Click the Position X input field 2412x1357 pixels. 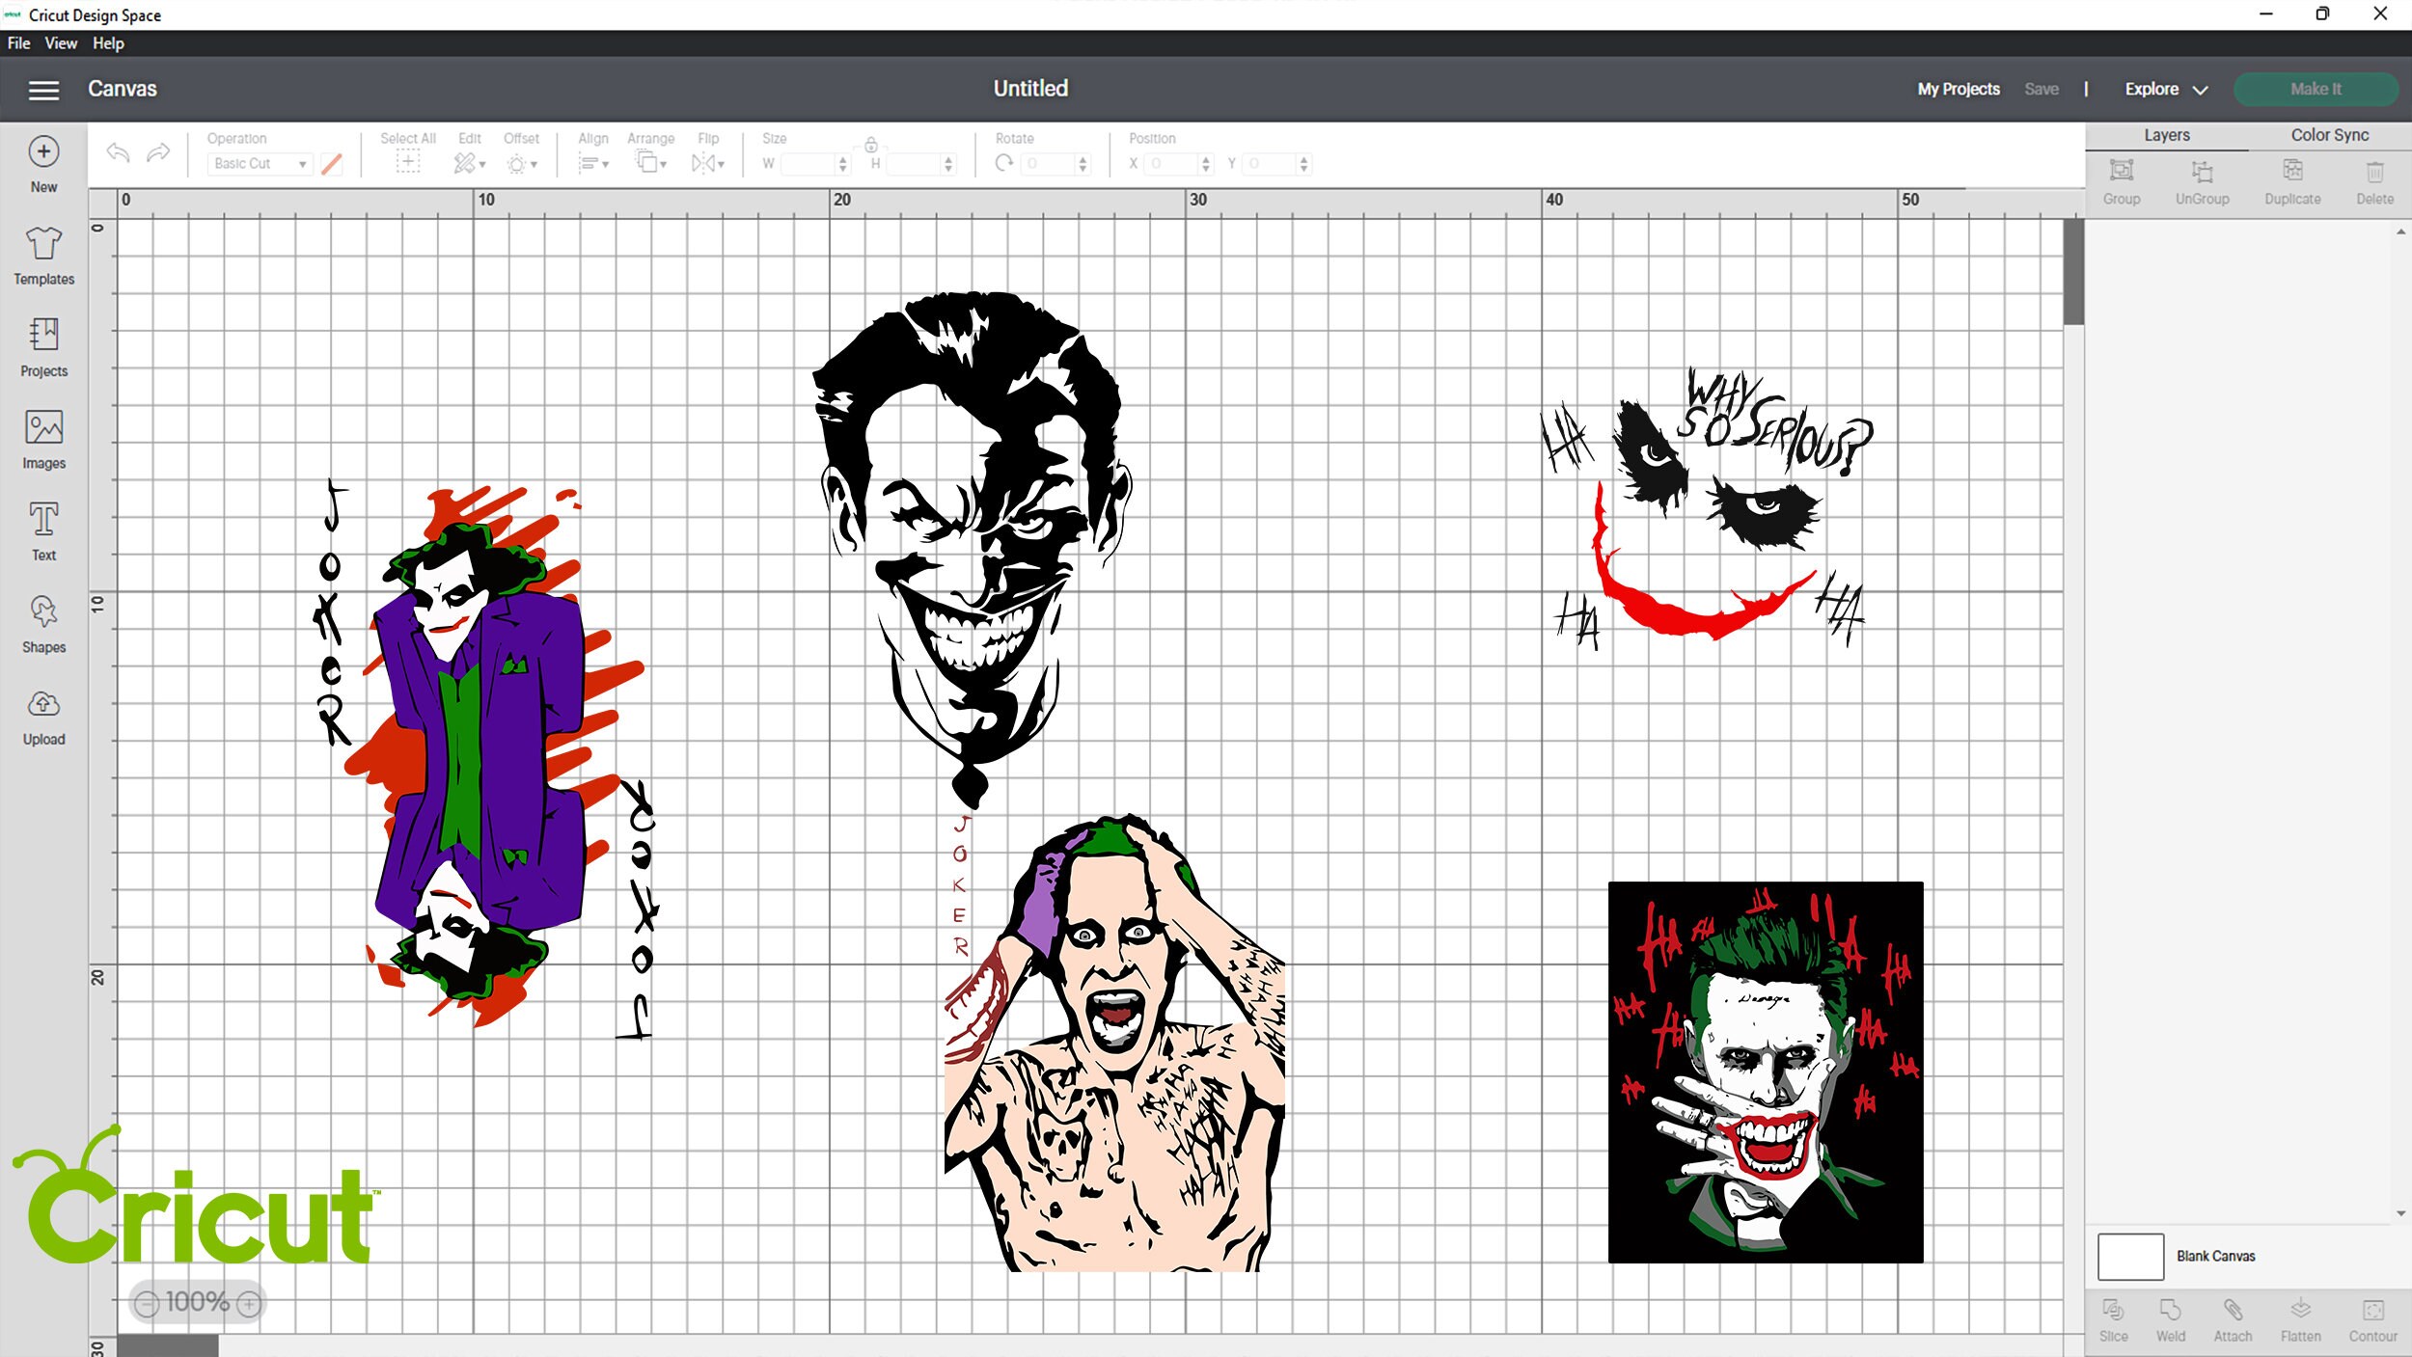click(1171, 164)
